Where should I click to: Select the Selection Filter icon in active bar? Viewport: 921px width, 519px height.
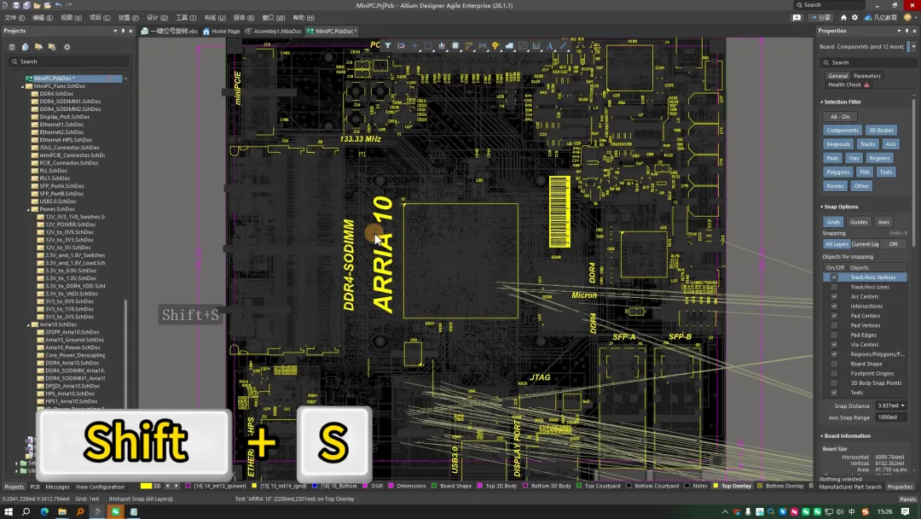coord(388,45)
